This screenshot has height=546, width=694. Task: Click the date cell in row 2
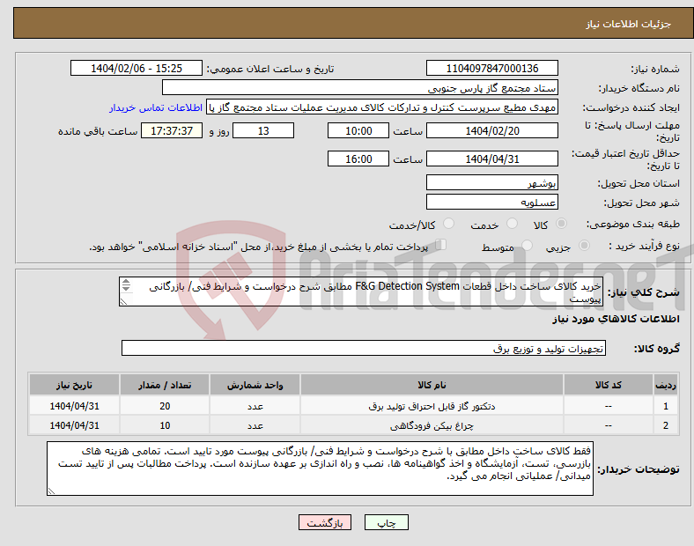tap(74, 425)
